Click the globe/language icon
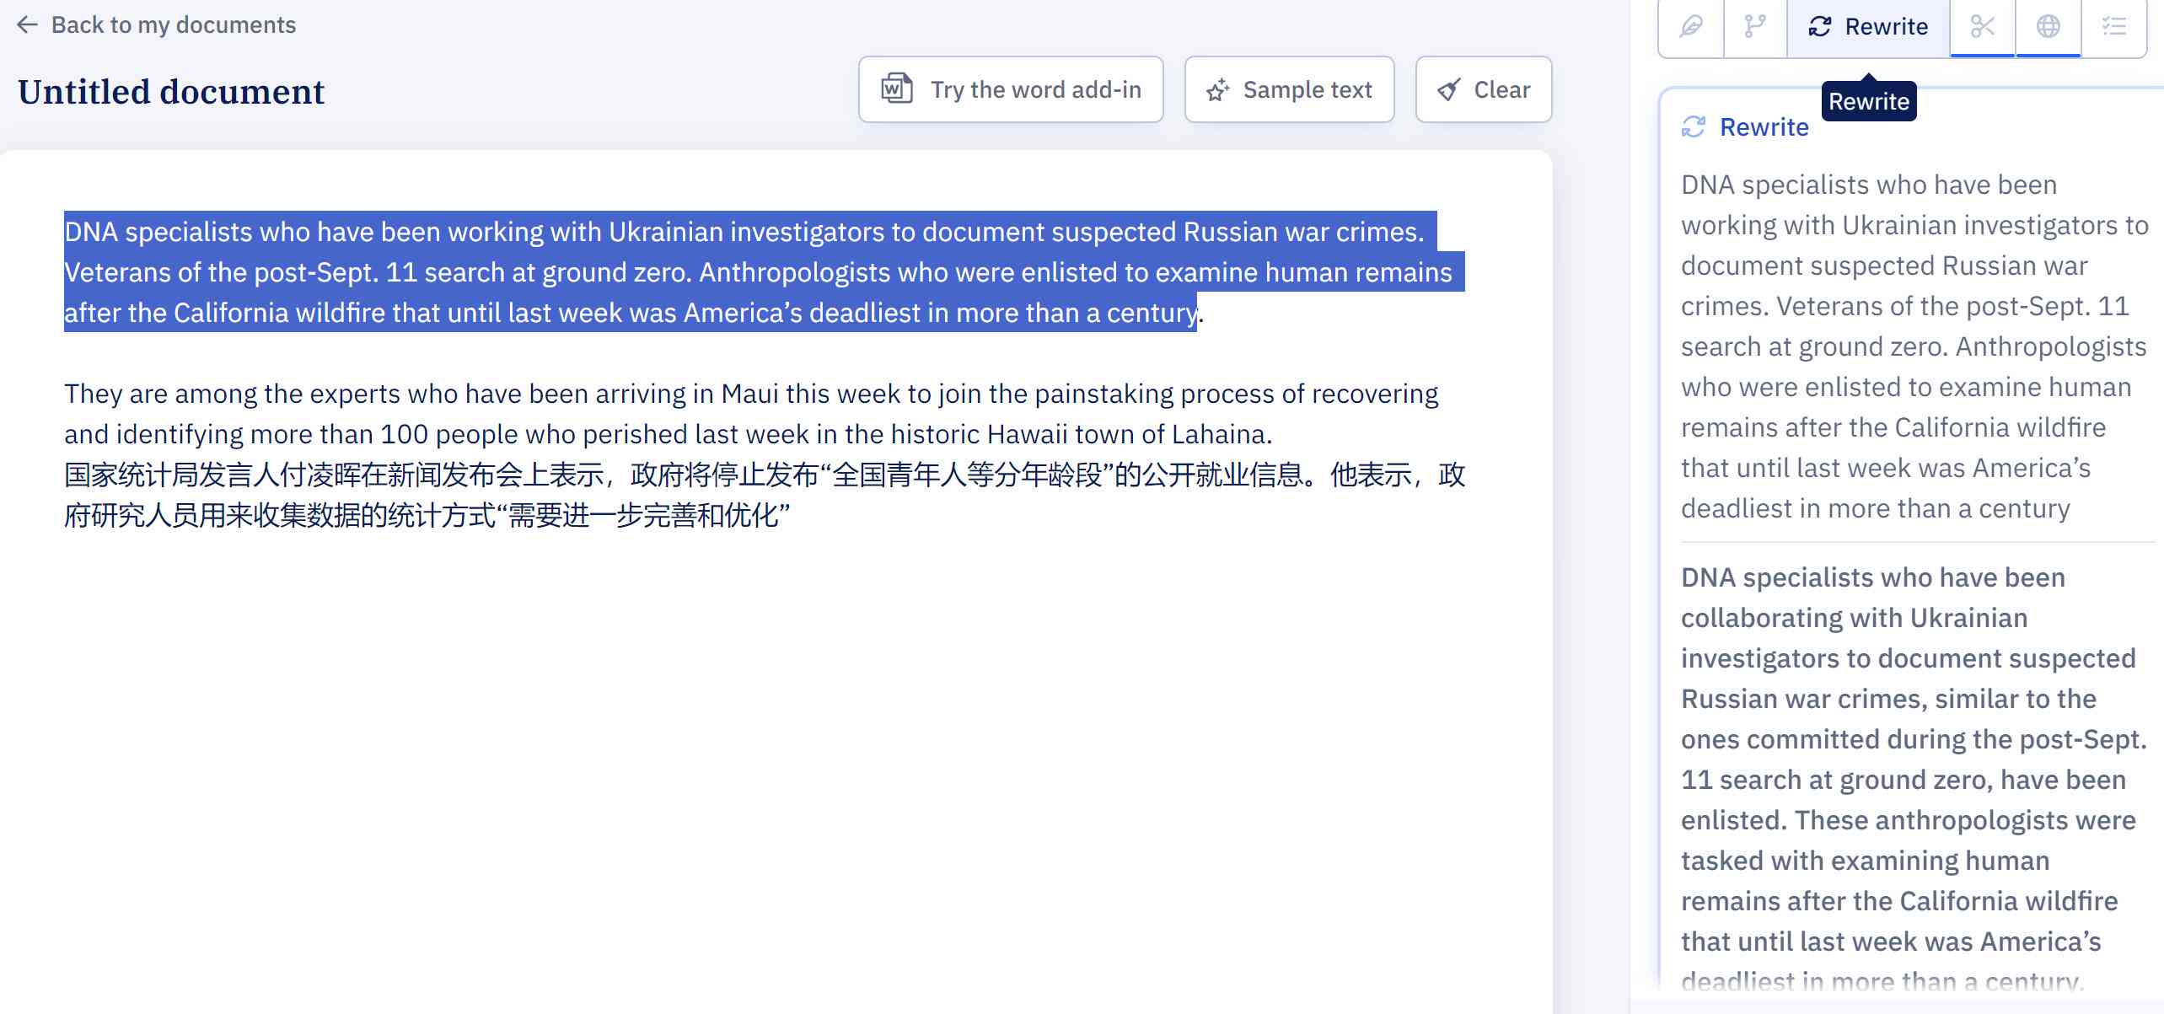 [2049, 24]
